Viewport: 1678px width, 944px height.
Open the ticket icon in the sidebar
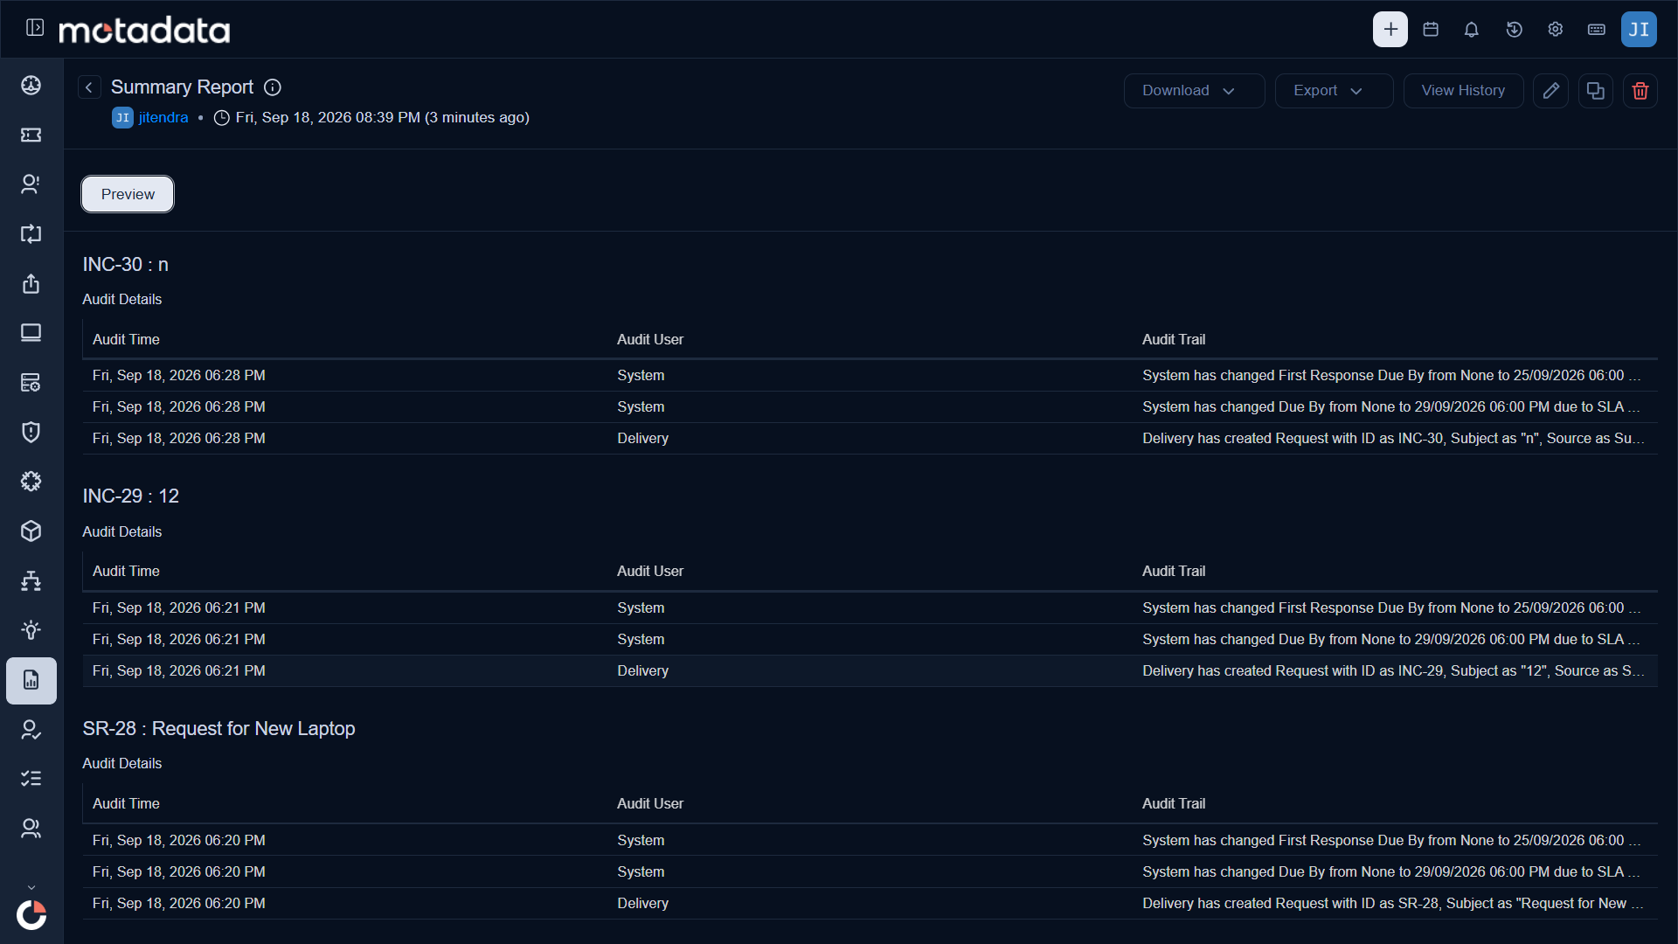[31, 135]
